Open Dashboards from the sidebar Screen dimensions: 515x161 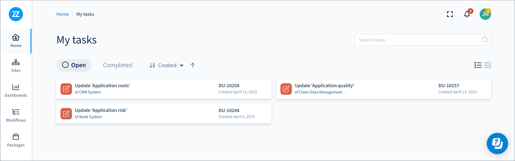pyautogui.click(x=16, y=90)
